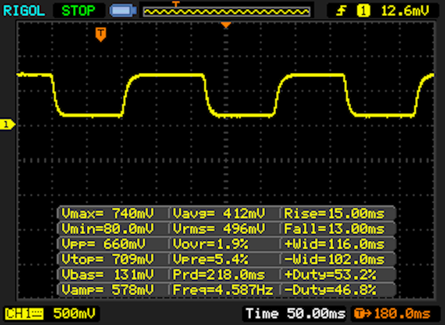The height and width of the screenshot is (325, 445).
Task: Click the waveform memory overview bar
Action: pos(227,12)
